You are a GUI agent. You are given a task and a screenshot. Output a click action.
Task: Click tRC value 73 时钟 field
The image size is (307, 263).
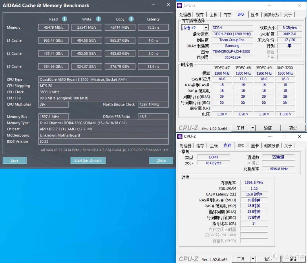pos(254,217)
